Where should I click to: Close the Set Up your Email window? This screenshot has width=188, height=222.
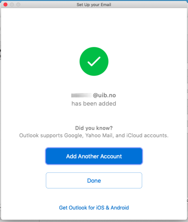pos(6,4)
